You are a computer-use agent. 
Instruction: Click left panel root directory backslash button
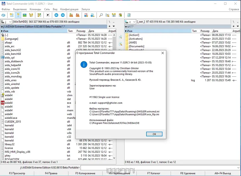(x=109, y=22)
